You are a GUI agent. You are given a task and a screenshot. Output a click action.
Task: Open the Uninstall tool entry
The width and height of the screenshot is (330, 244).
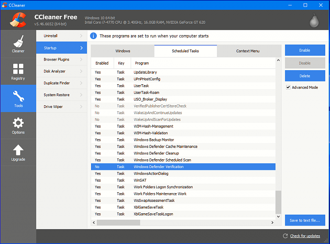click(62, 36)
